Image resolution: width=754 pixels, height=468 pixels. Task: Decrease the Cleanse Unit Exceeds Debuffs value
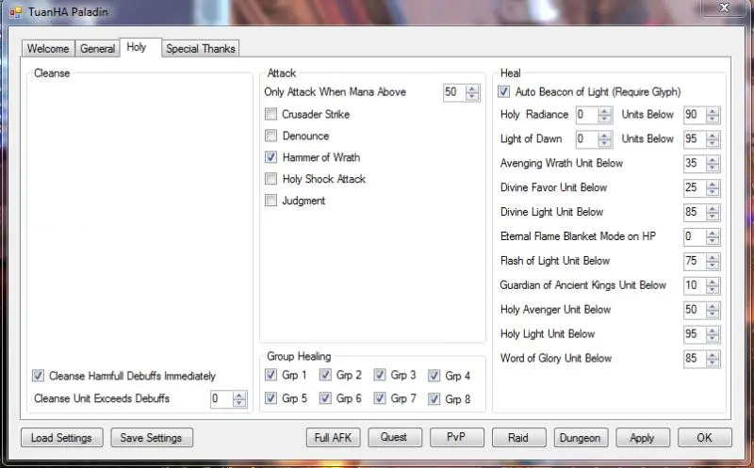239,403
